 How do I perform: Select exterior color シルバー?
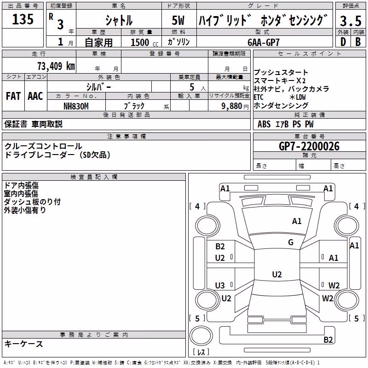tap(98, 87)
